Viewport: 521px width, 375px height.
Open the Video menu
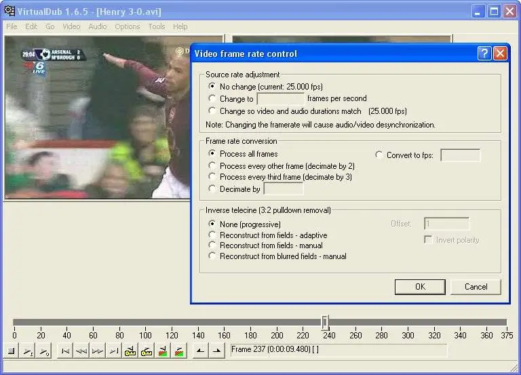tap(71, 26)
